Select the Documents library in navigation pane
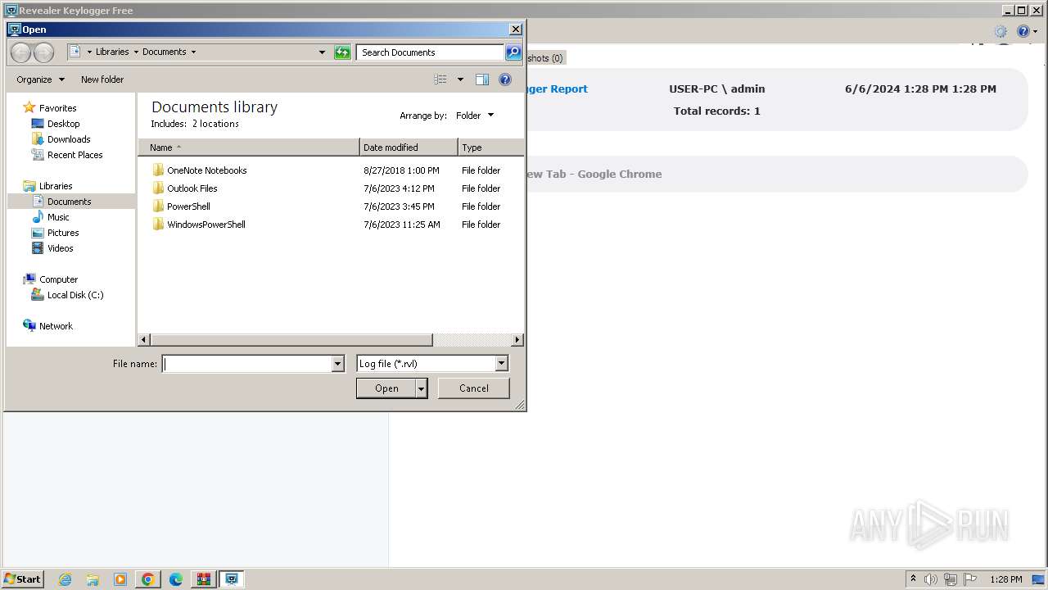 point(69,202)
